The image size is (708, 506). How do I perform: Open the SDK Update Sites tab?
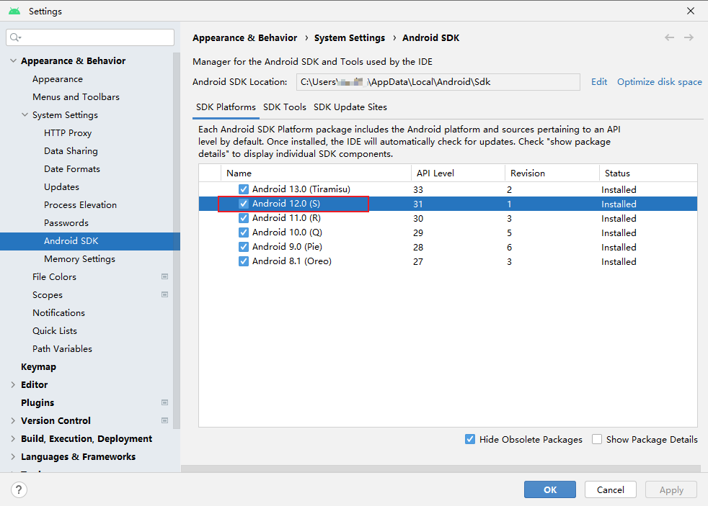tap(350, 107)
